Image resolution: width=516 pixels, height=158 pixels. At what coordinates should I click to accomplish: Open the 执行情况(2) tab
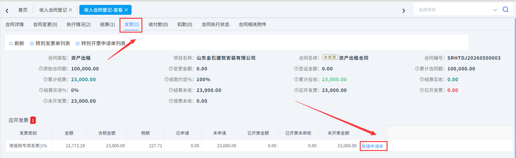[78, 25]
